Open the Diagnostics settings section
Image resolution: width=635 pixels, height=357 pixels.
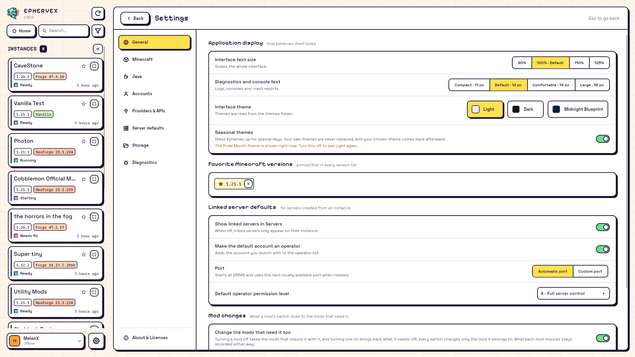pyautogui.click(x=154, y=163)
